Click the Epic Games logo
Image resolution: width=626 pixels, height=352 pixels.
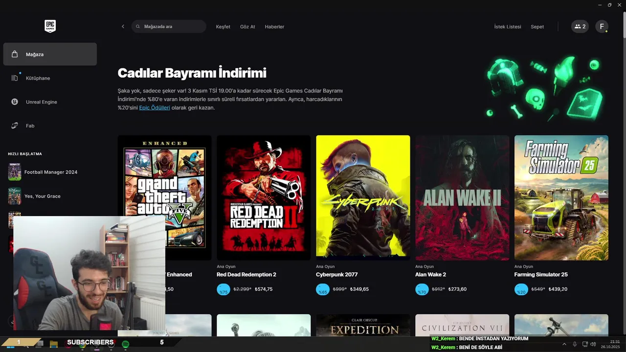[x=50, y=26]
